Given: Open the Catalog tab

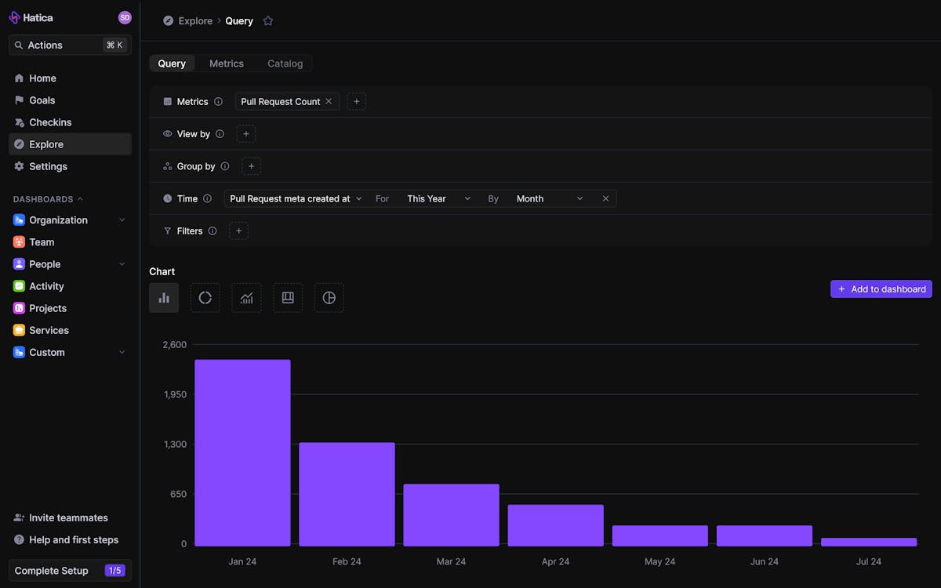Looking at the screenshot, I should (x=285, y=64).
